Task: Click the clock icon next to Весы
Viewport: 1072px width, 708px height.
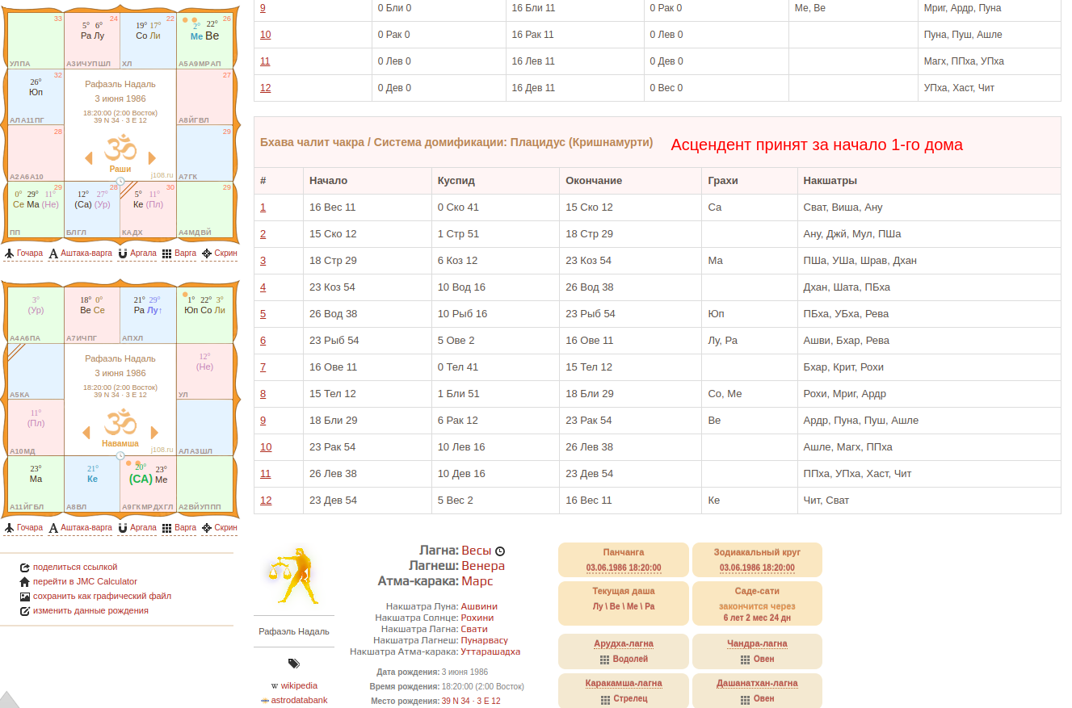Action: pyautogui.click(x=500, y=551)
